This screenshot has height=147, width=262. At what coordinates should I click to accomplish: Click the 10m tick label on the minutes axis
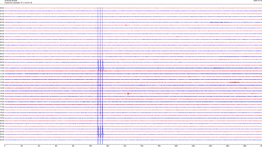pos(90,146)
